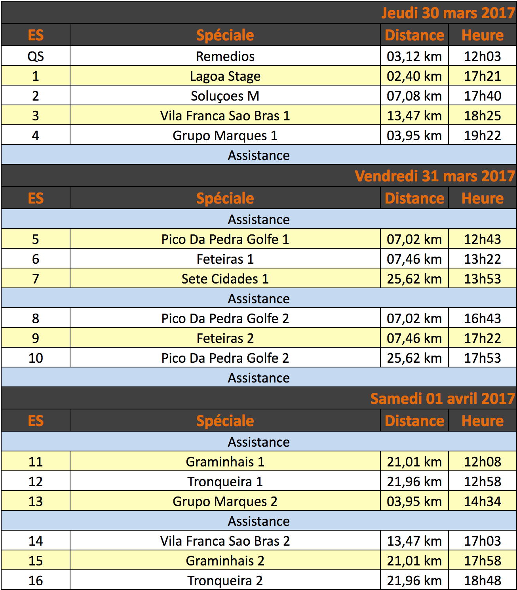
Task: Select the Sete Cidades 1 cell
Action: click(x=225, y=278)
